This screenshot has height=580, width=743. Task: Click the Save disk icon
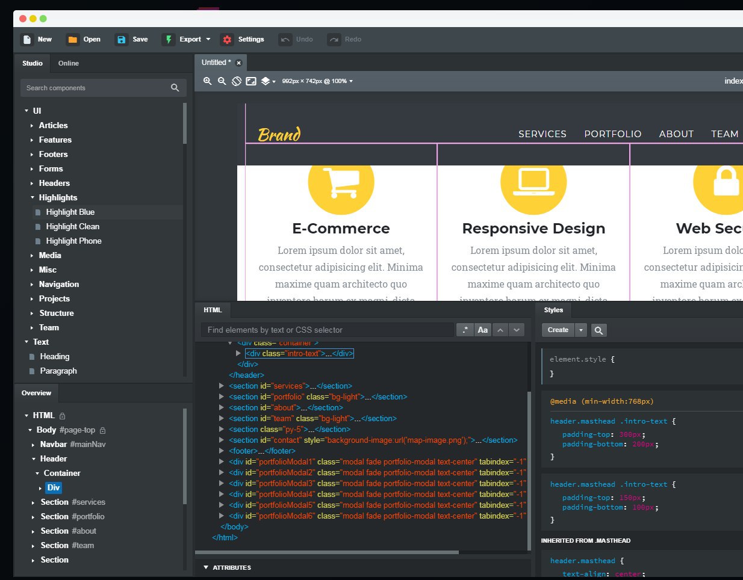121,40
